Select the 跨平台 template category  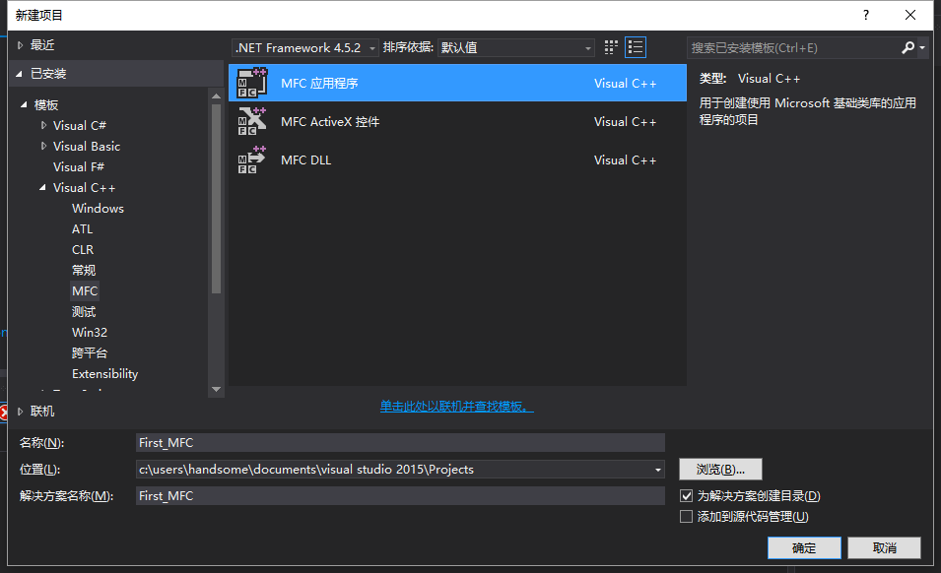point(90,353)
